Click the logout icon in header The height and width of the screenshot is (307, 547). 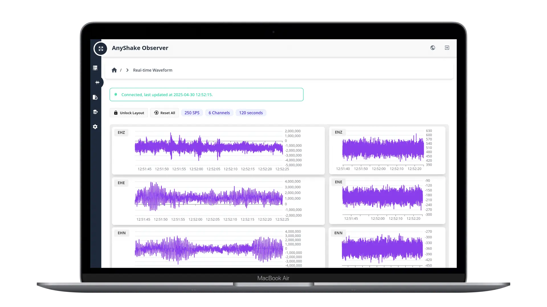click(x=447, y=48)
